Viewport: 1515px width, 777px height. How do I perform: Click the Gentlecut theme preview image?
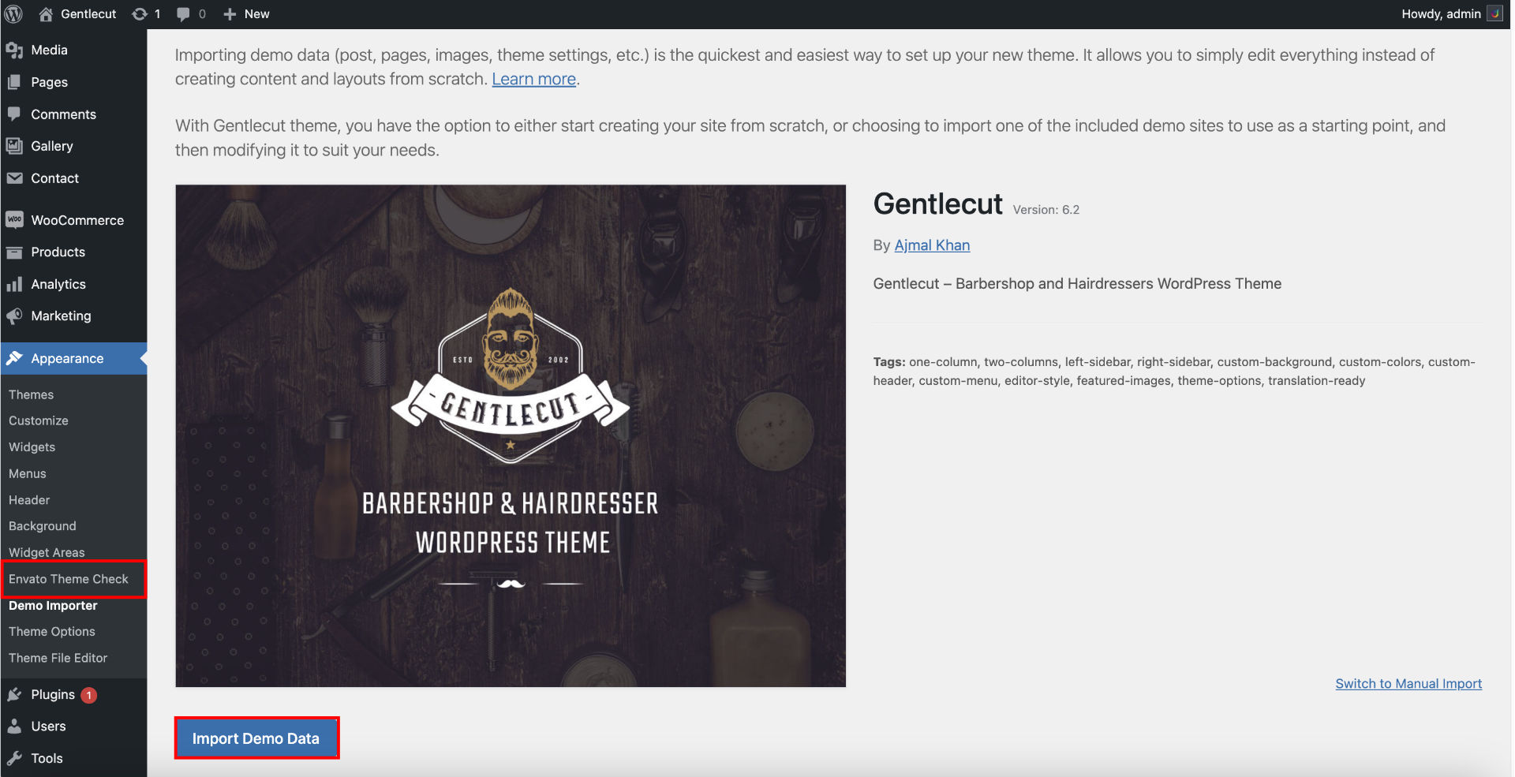(x=511, y=435)
